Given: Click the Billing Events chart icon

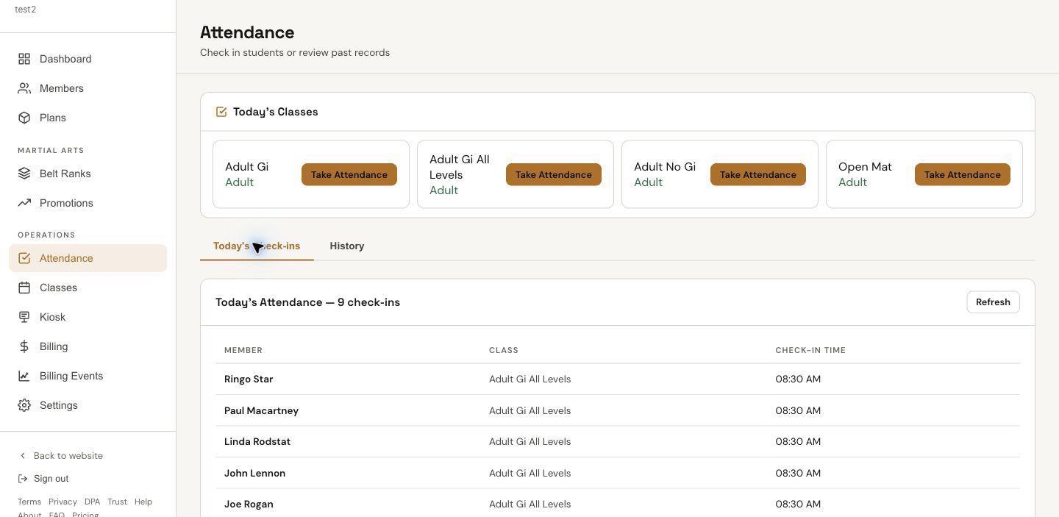Looking at the screenshot, I should click(24, 376).
